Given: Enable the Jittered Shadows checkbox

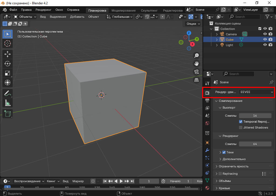Looking at the screenshot, I should tap(241, 128).
